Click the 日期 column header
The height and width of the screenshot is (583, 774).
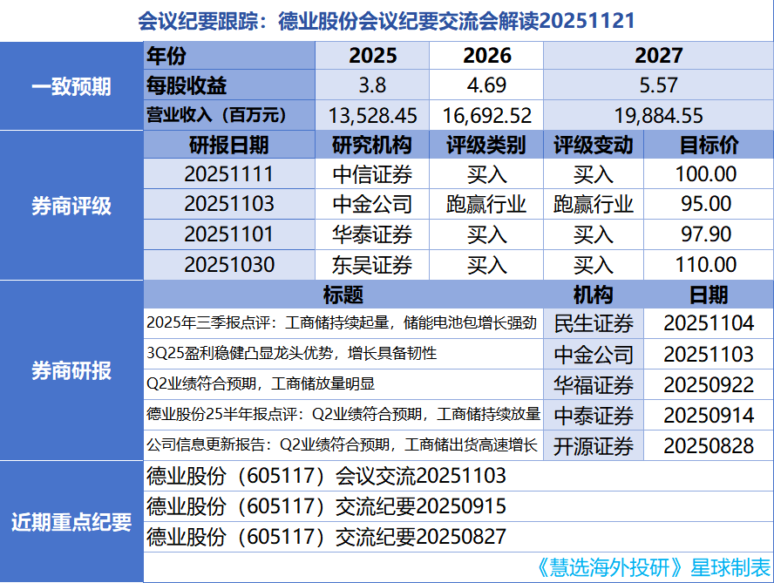click(x=709, y=295)
